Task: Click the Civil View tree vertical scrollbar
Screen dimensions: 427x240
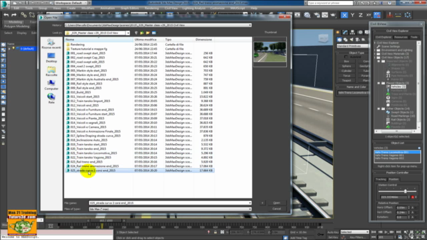Action: coord(419,85)
